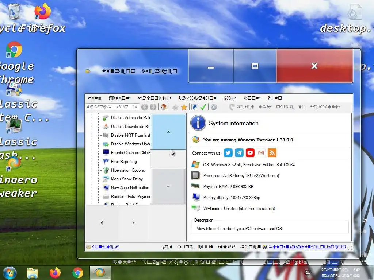Select the Google Chrome desktop shortcut
The height and width of the screenshot is (280, 374).
pos(14,63)
